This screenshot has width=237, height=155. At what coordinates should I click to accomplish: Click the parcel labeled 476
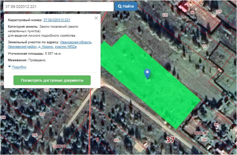coord(116,140)
